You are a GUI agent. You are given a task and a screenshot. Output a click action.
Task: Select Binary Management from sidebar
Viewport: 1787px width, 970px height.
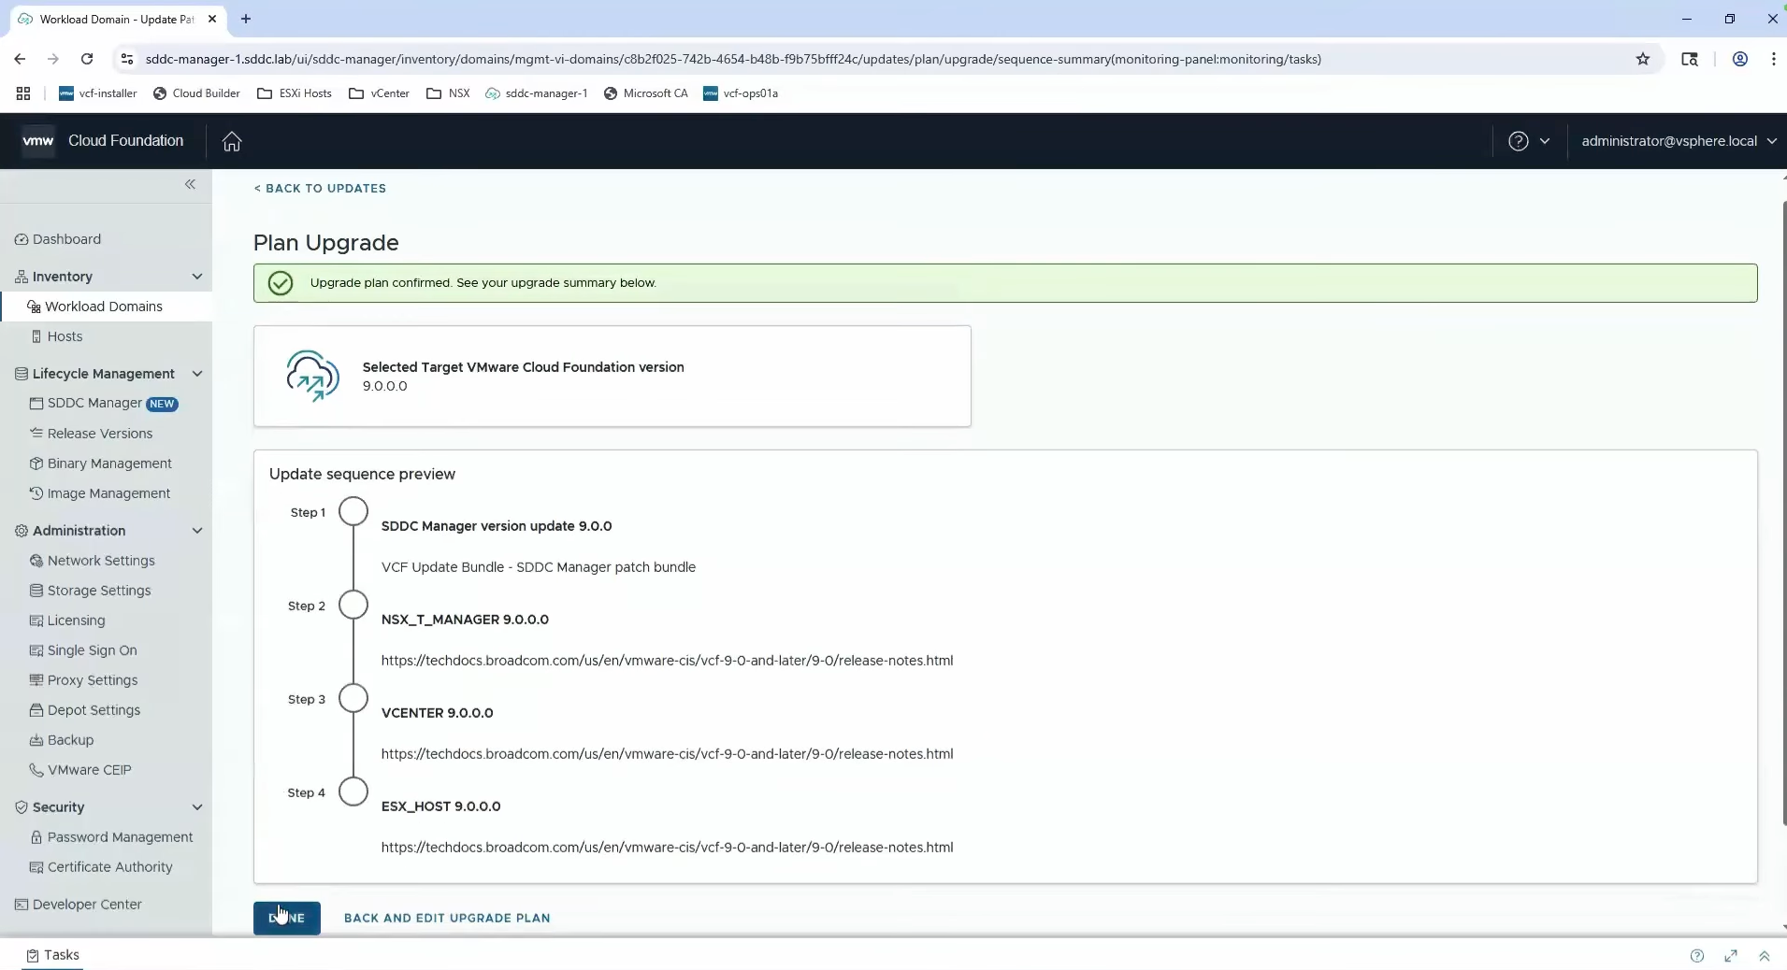(x=109, y=464)
